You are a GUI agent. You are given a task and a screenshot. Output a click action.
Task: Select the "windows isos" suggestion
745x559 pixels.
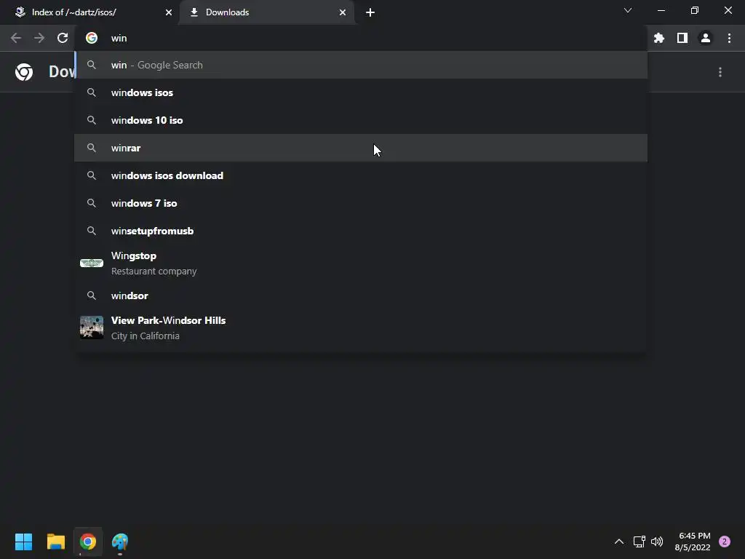tap(361, 92)
